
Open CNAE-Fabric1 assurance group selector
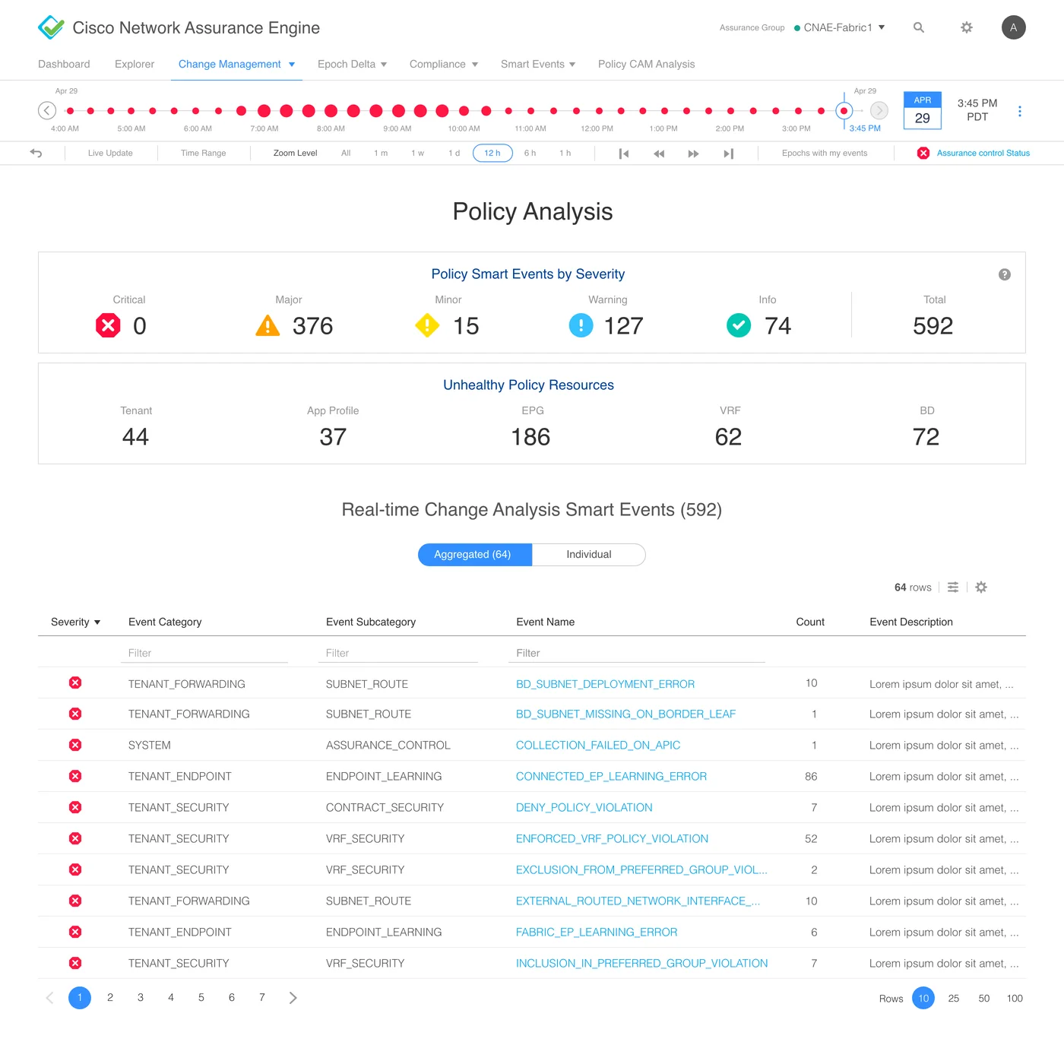(x=840, y=27)
